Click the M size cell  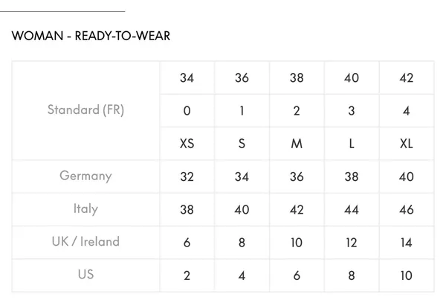[297, 144]
